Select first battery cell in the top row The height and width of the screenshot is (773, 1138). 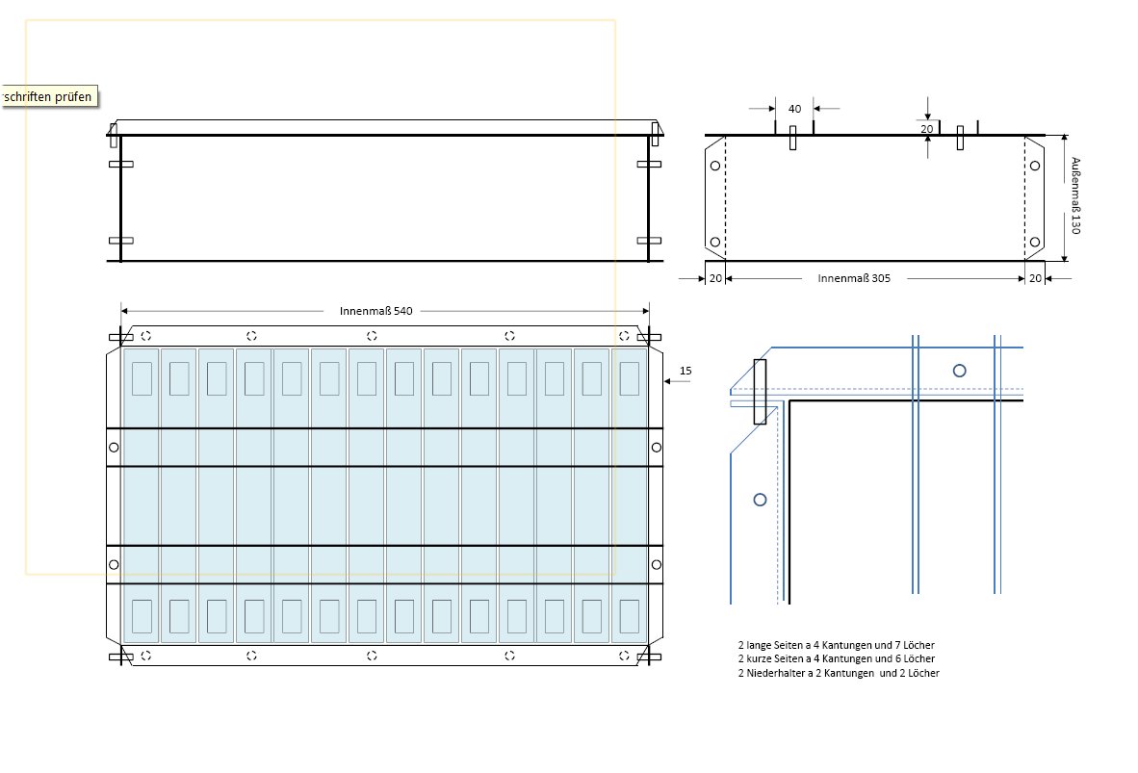coord(142,378)
